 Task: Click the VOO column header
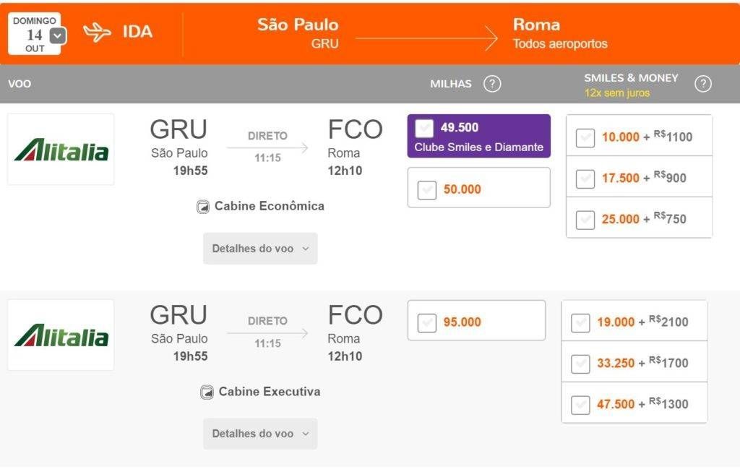pyautogui.click(x=20, y=84)
